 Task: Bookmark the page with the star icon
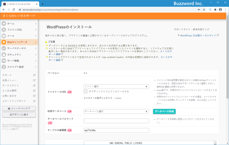tap(204, 10)
